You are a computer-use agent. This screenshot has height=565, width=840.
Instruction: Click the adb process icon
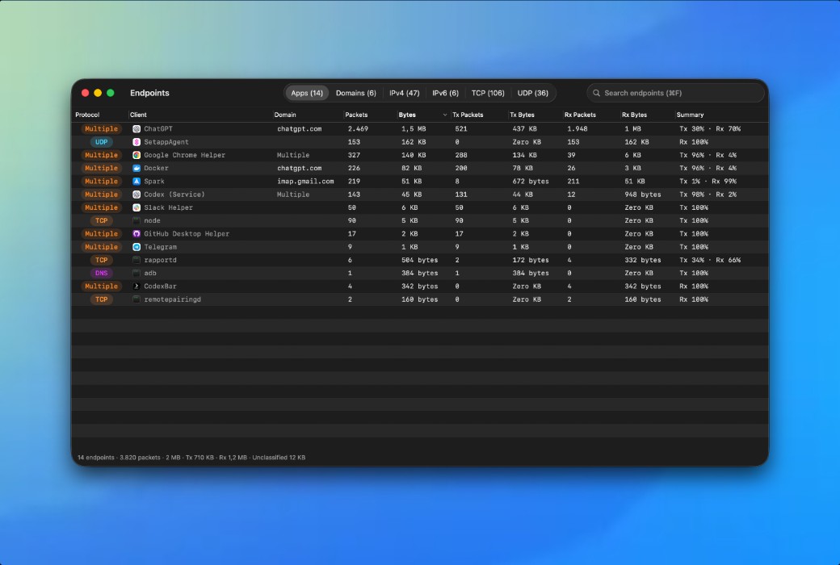click(136, 273)
